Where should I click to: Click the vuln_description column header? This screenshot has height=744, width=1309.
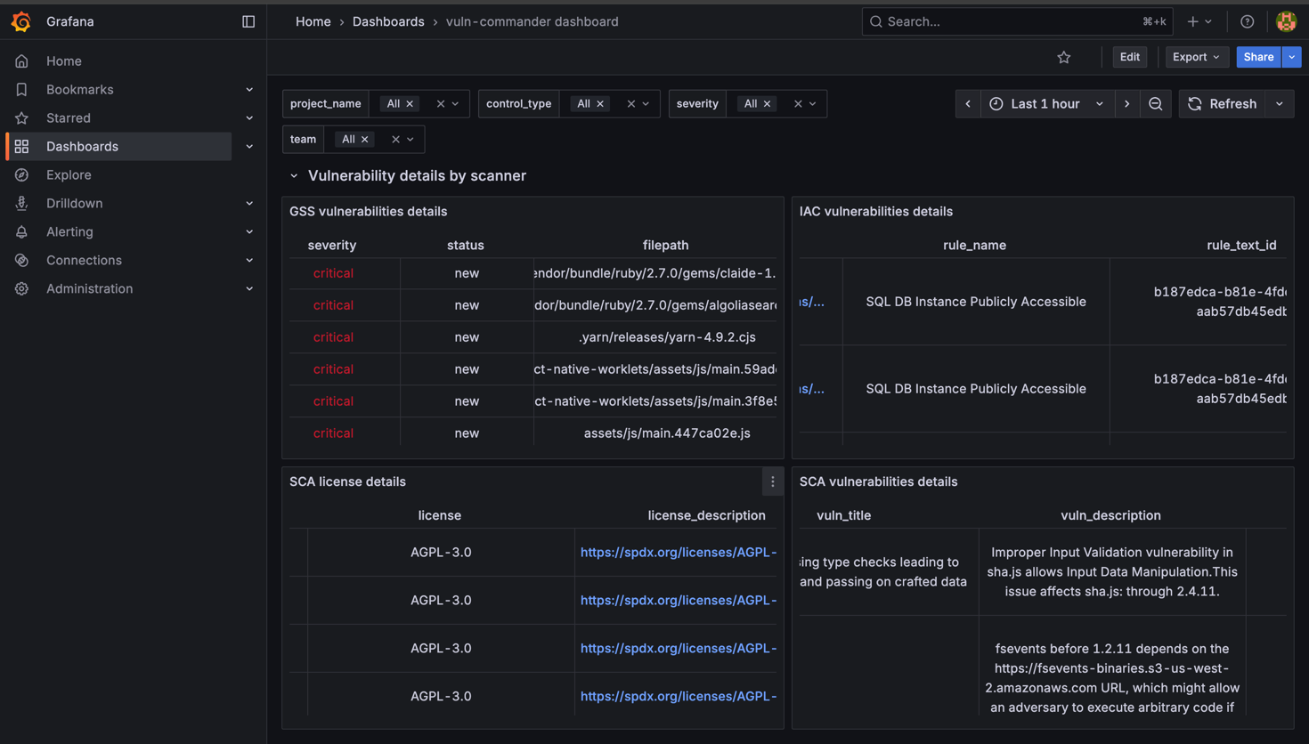click(1110, 515)
